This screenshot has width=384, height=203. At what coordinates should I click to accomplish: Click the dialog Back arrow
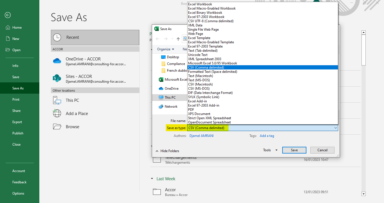157,39
